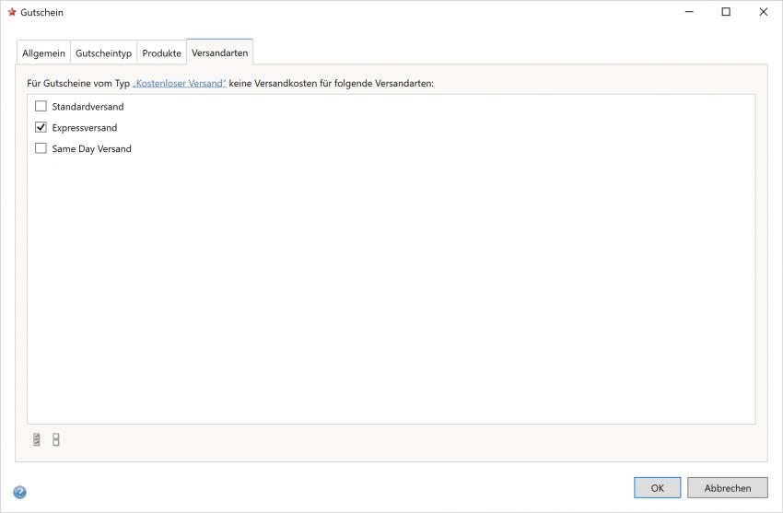783x513 pixels.
Task: Maximize the Gutschein window
Action: point(726,12)
